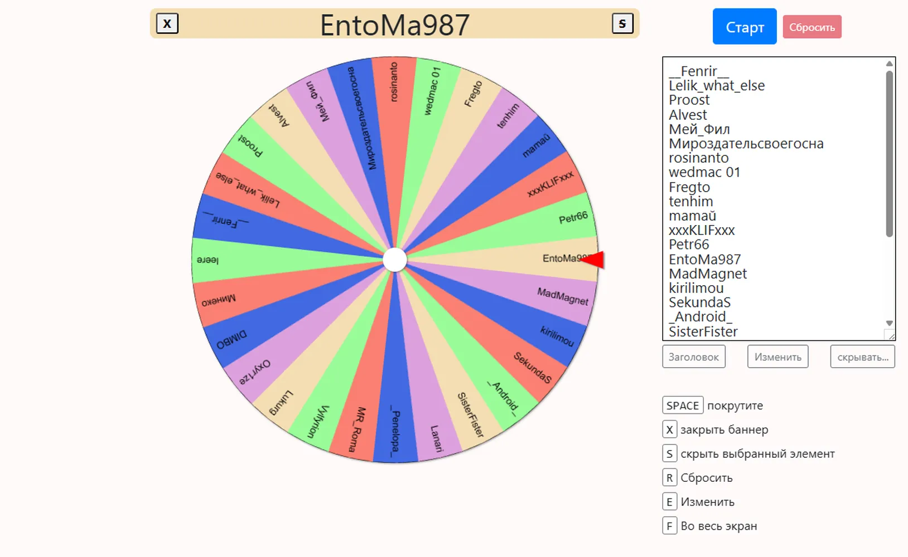Click the blue Старт button
This screenshot has height=557, width=908.
(745, 27)
